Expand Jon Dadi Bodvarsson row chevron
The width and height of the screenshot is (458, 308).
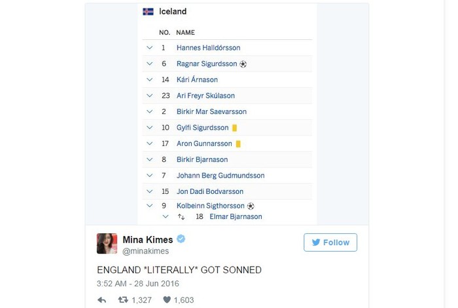coord(149,191)
